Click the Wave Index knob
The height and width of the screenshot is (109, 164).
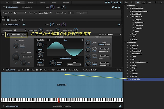pyautogui.click(x=40, y=45)
